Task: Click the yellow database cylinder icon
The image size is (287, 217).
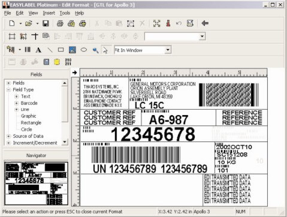Action: tap(57, 62)
